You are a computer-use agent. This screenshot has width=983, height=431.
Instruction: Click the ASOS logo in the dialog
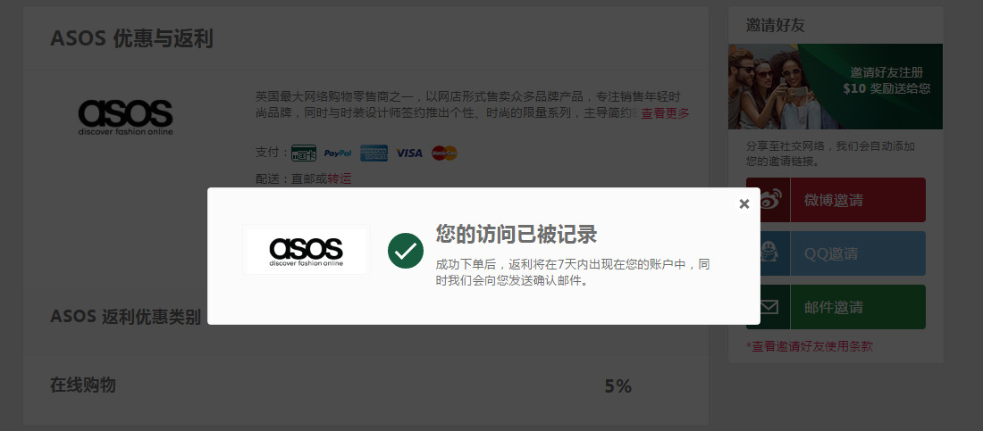306,249
